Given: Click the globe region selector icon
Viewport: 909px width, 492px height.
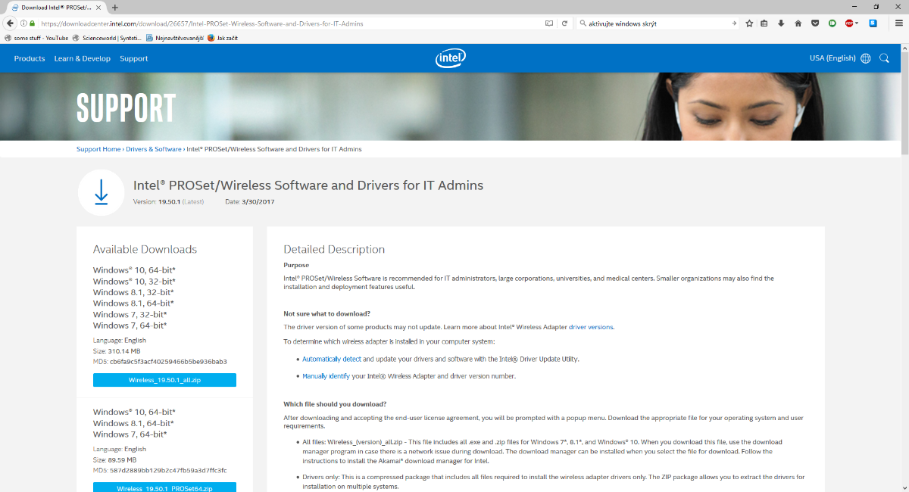Looking at the screenshot, I should click(x=865, y=58).
